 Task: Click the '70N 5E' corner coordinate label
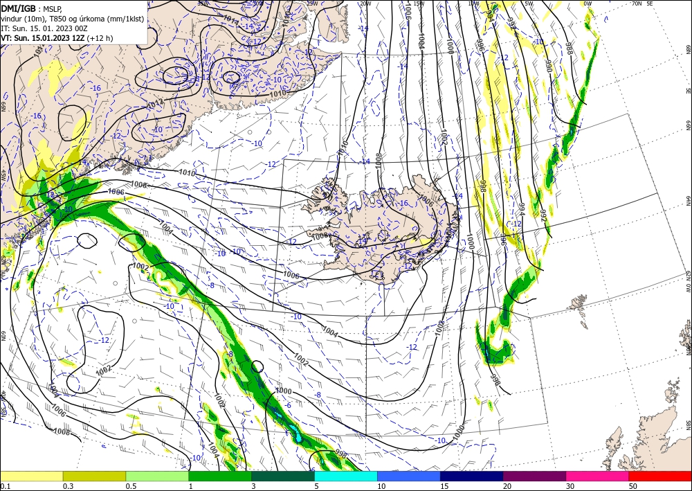pyautogui.click(x=642, y=3)
